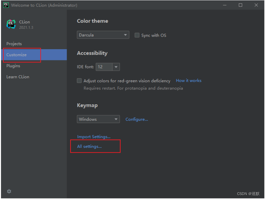Open the How it works link
The width and height of the screenshot is (265, 199).
point(188,81)
